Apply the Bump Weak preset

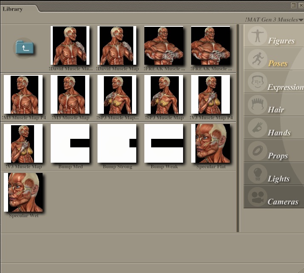[164, 144]
